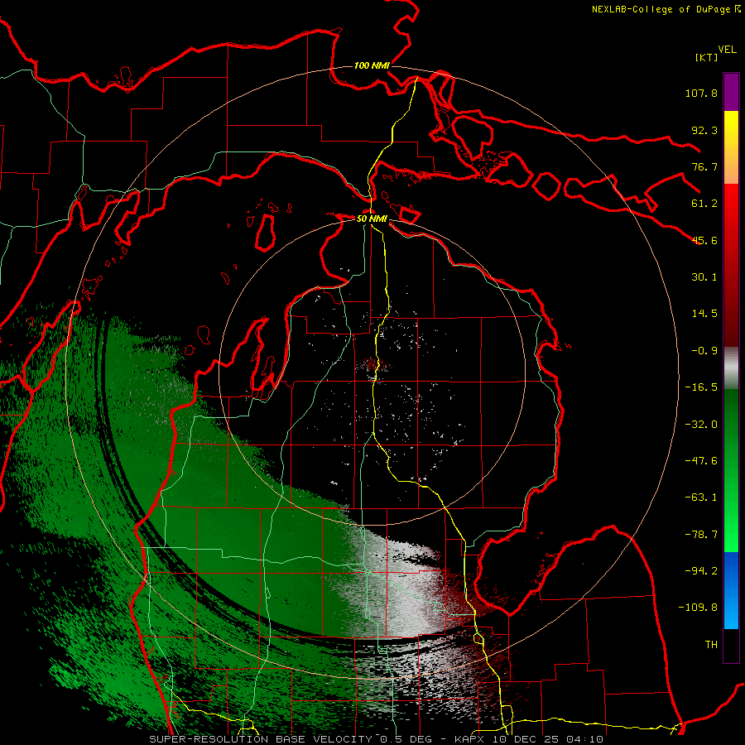Viewport: 745px width, 745px height.
Task: Click the [KT] units label
Action: point(706,57)
